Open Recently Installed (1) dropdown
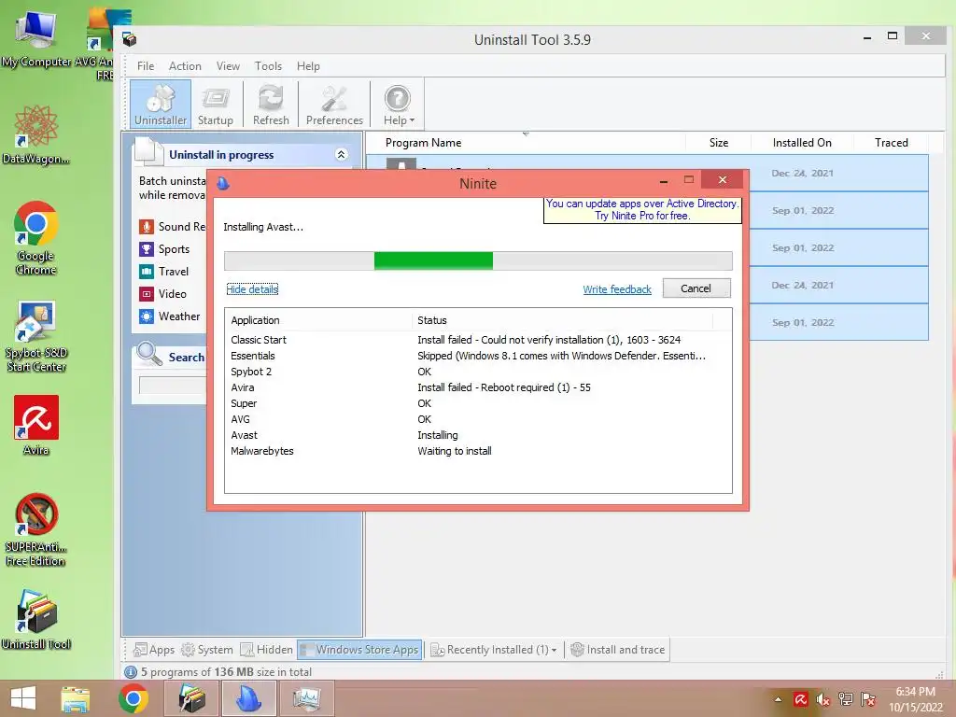This screenshot has height=717, width=956. tap(493, 650)
